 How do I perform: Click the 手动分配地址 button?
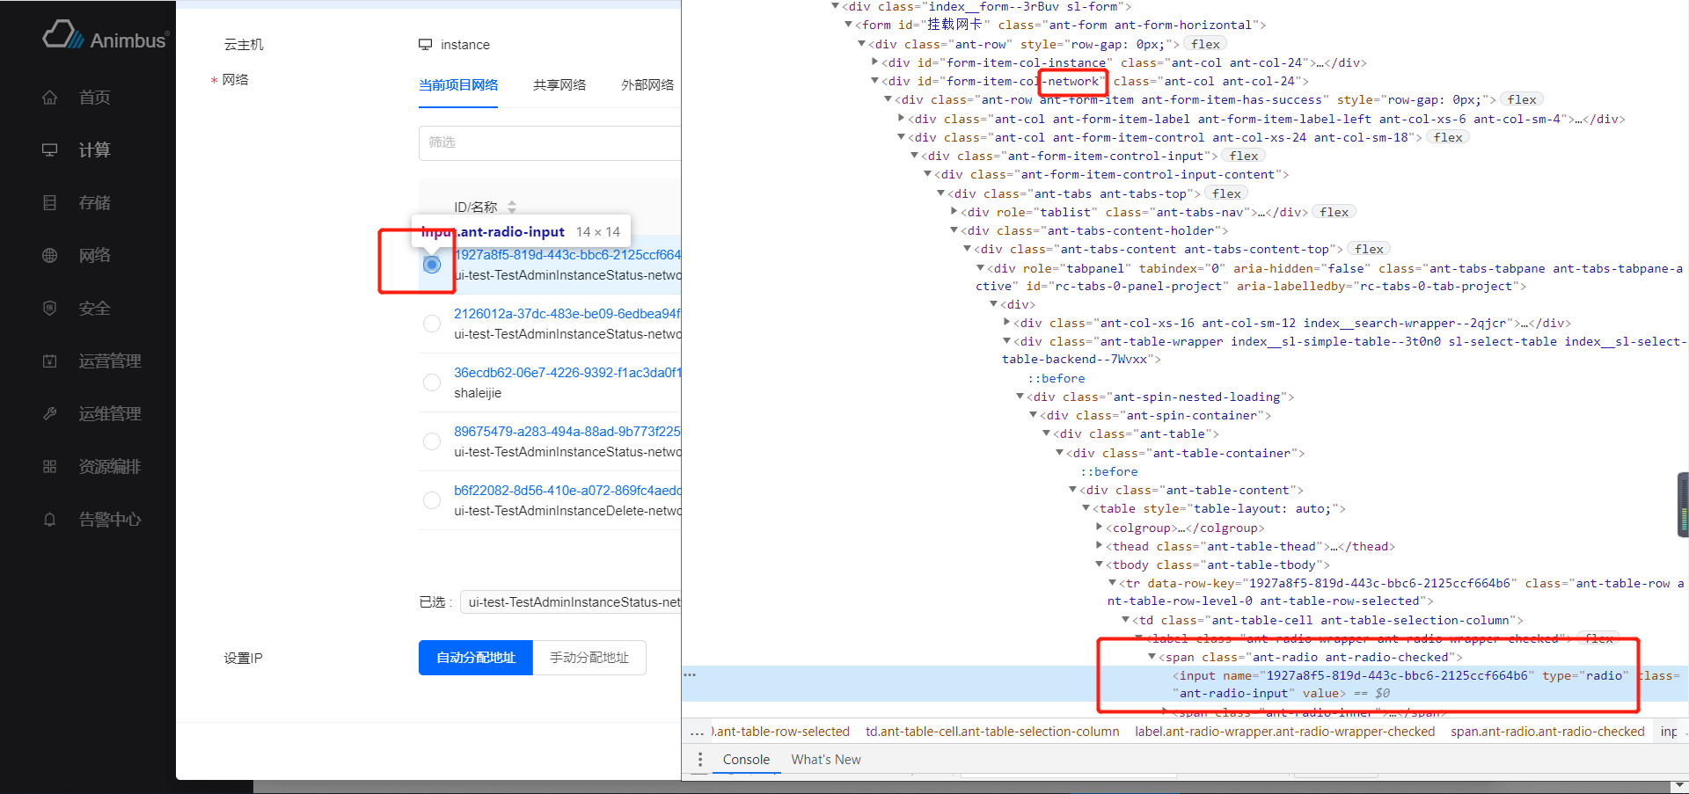[589, 658]
